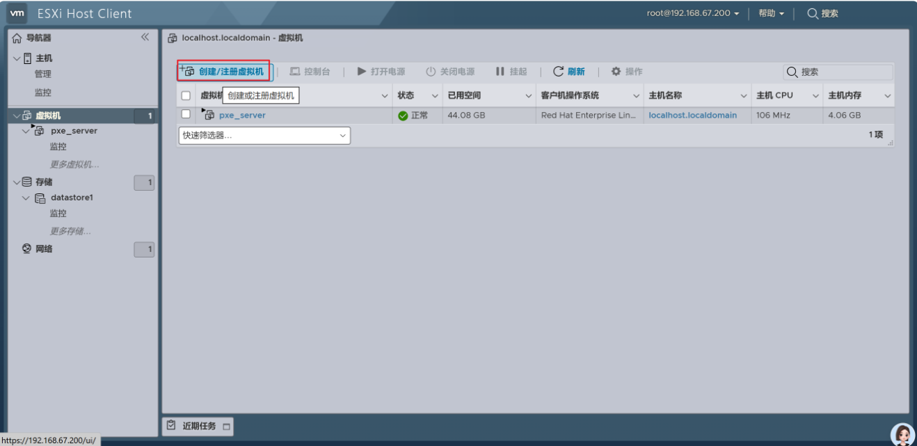The width and height of the screenshot is (917, 446).
Task: Collapse the Host tree node
Action: [x=17, y=58]
